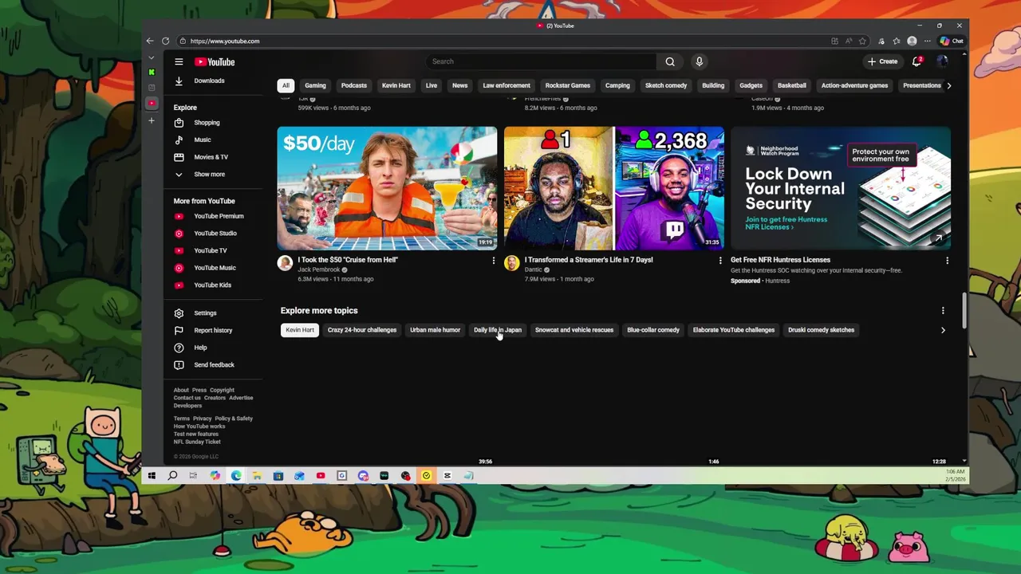Select the Gaming filter chip
Viewport: 1021px width, 574px height.
tap(315, 85)
